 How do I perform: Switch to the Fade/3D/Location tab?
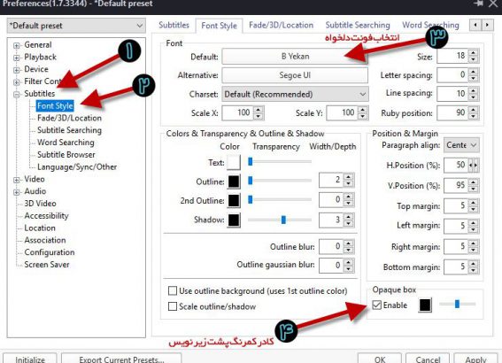pyautogui.click(x=281, y=25)
